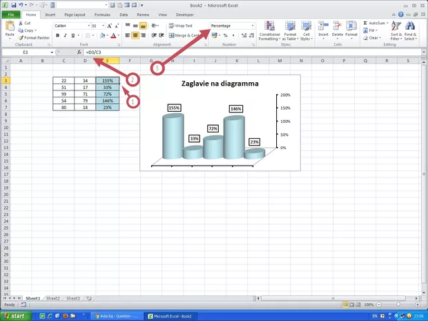The height and width of the screenshot is (321, 428).
Task: Click the Format Painter brush
Action: click(21, 38)
